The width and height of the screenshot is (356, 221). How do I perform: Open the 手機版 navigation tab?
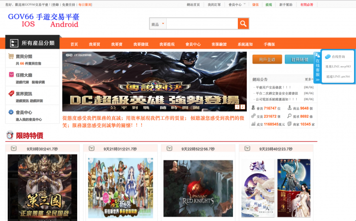pyautogui.click(x=269, y=44)
